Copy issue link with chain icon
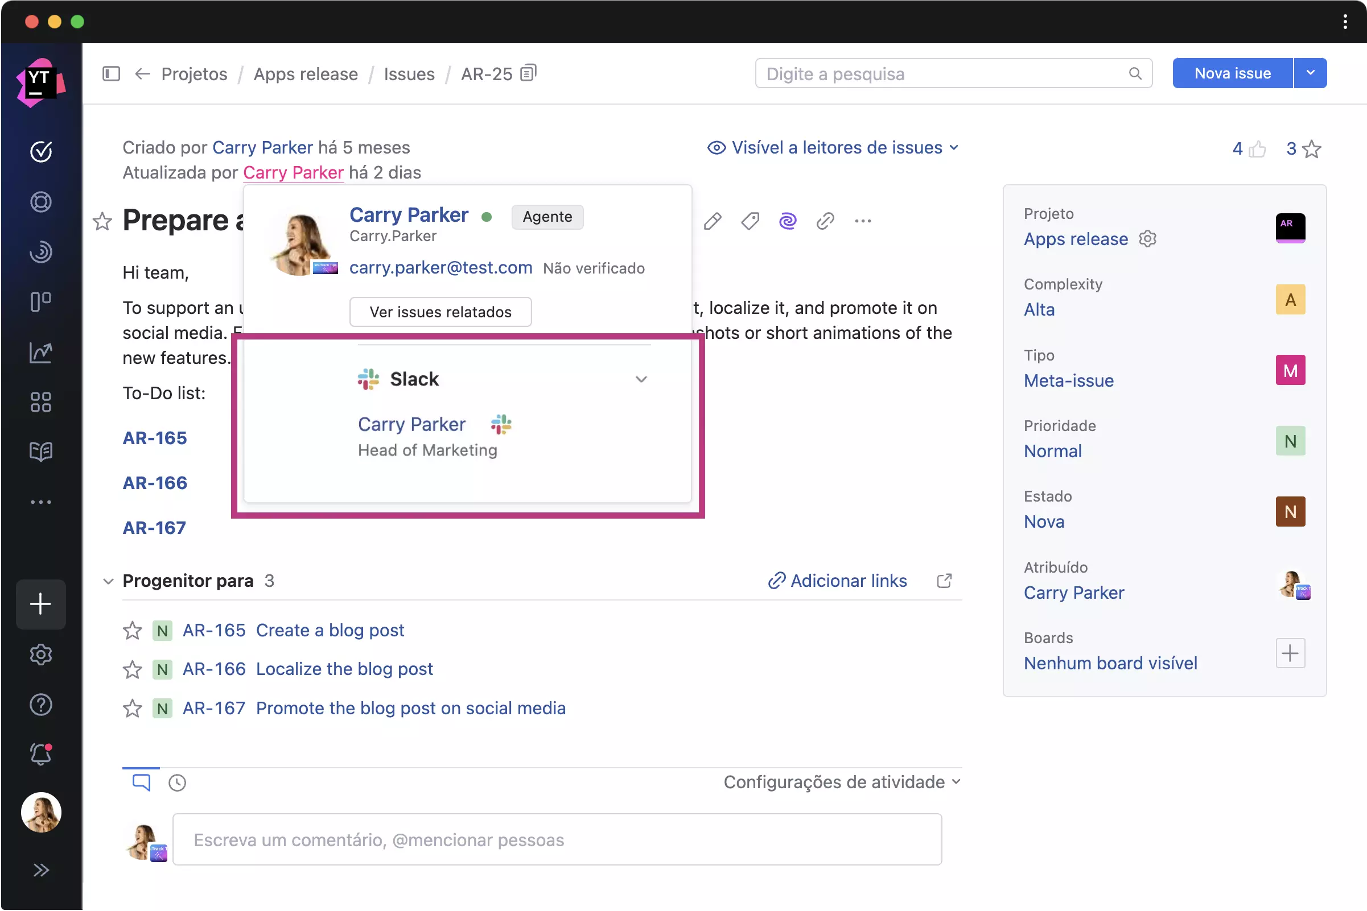1367x911 pixels. 825,221
